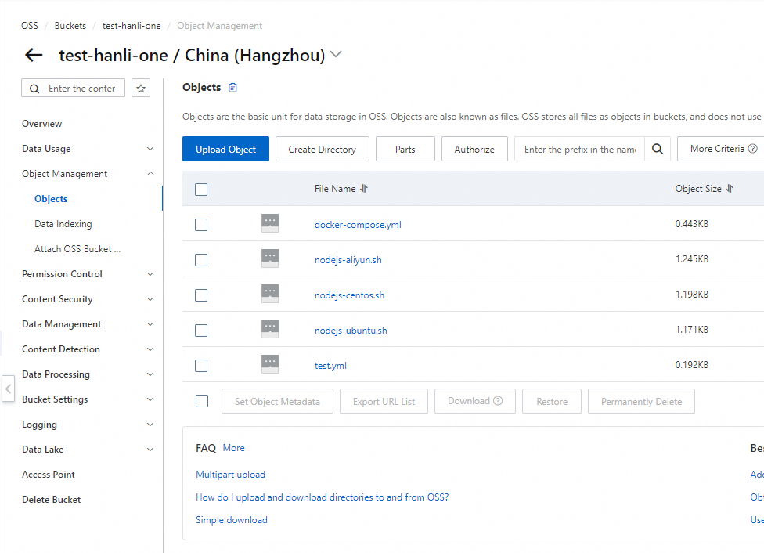Select Objects in the sidebar
This screenshot has height=553, width=764.
point(51,199)
